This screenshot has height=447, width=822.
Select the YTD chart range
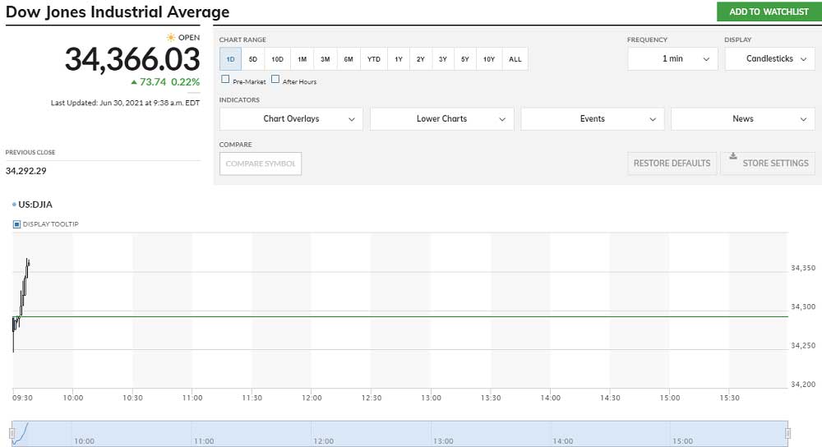(x=374, y=59)
